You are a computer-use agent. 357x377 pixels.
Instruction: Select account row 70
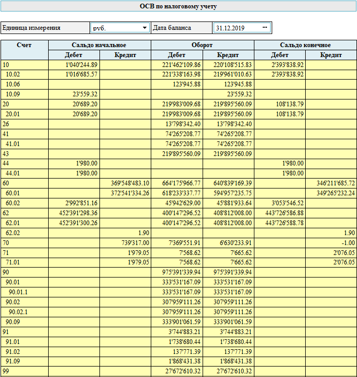click(x=178, y=243)
